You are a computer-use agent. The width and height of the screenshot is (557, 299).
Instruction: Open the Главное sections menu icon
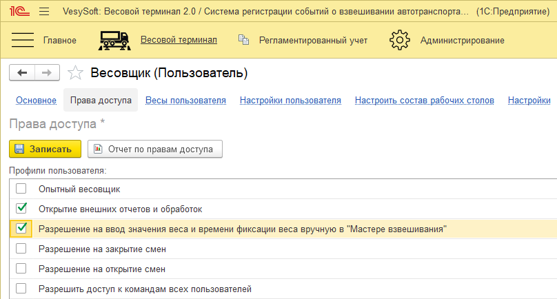(x=23, y=40)
